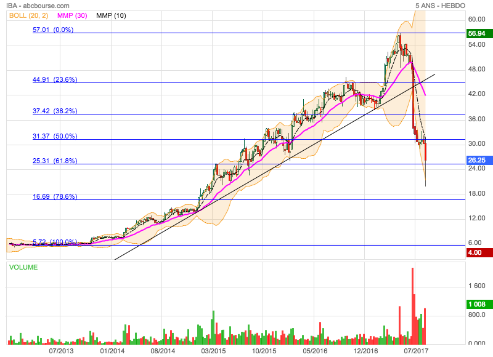Click the MMP (10) indicator label
The image size is (493, 357).
(111, 15)
